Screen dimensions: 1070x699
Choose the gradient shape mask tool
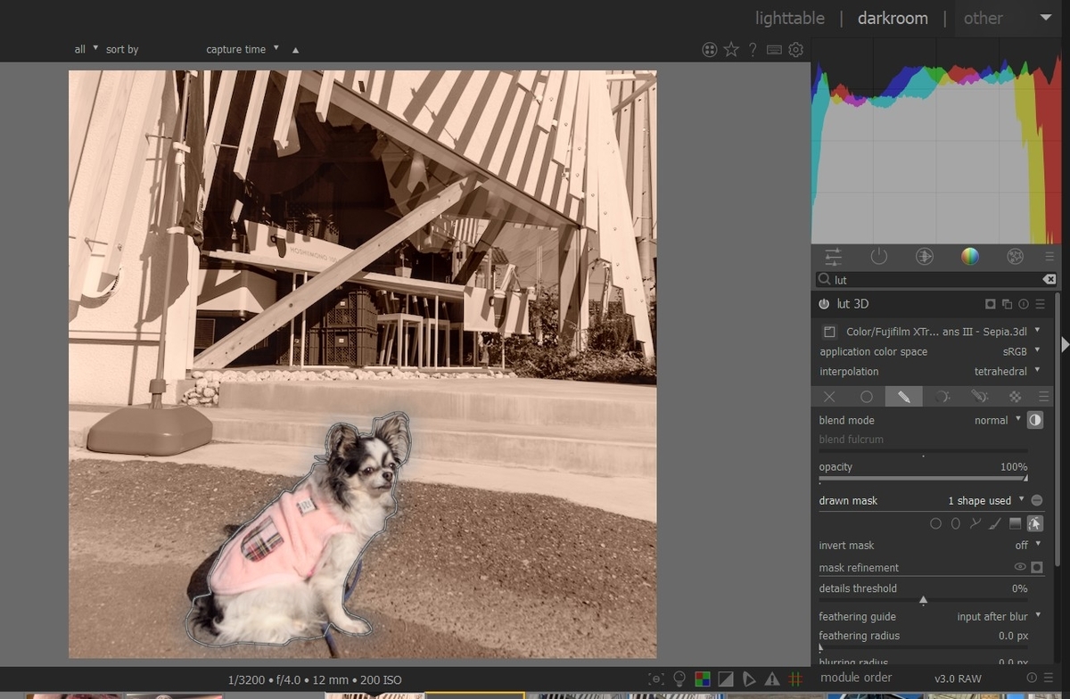click(1015, 524)
